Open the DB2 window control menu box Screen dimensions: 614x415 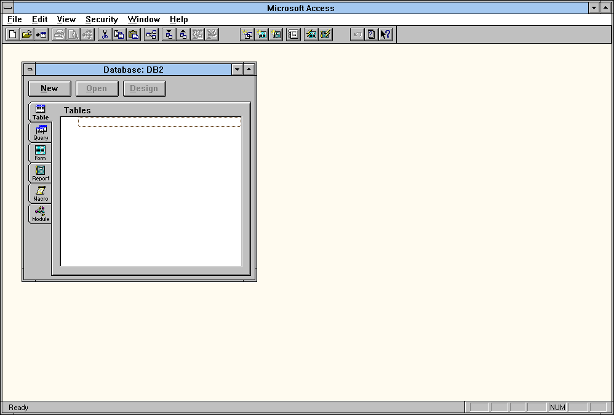point(30,70)
